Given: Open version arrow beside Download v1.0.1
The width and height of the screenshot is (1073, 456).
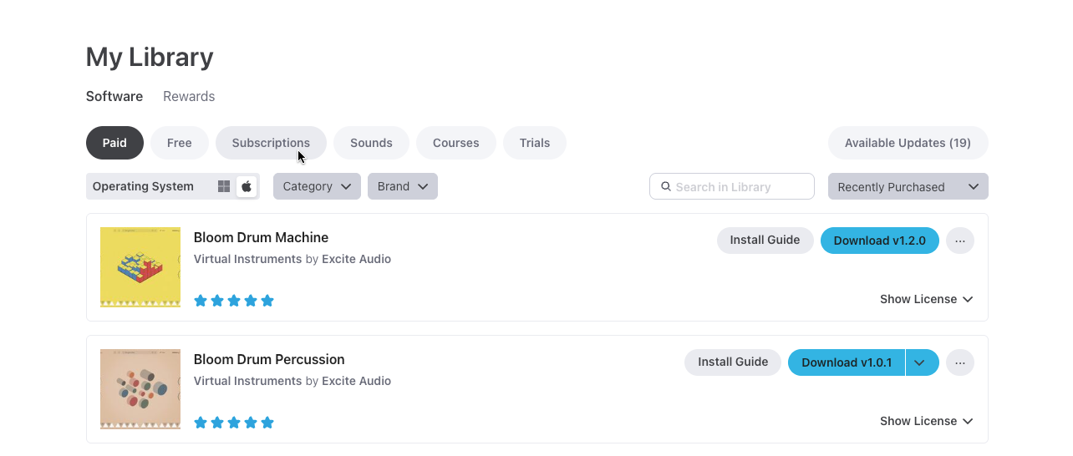Looking at the screenshot, I should [x=920, y=362].
